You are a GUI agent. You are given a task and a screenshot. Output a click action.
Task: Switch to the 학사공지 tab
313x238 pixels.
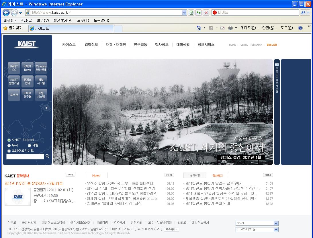click(x=218, y=175)
